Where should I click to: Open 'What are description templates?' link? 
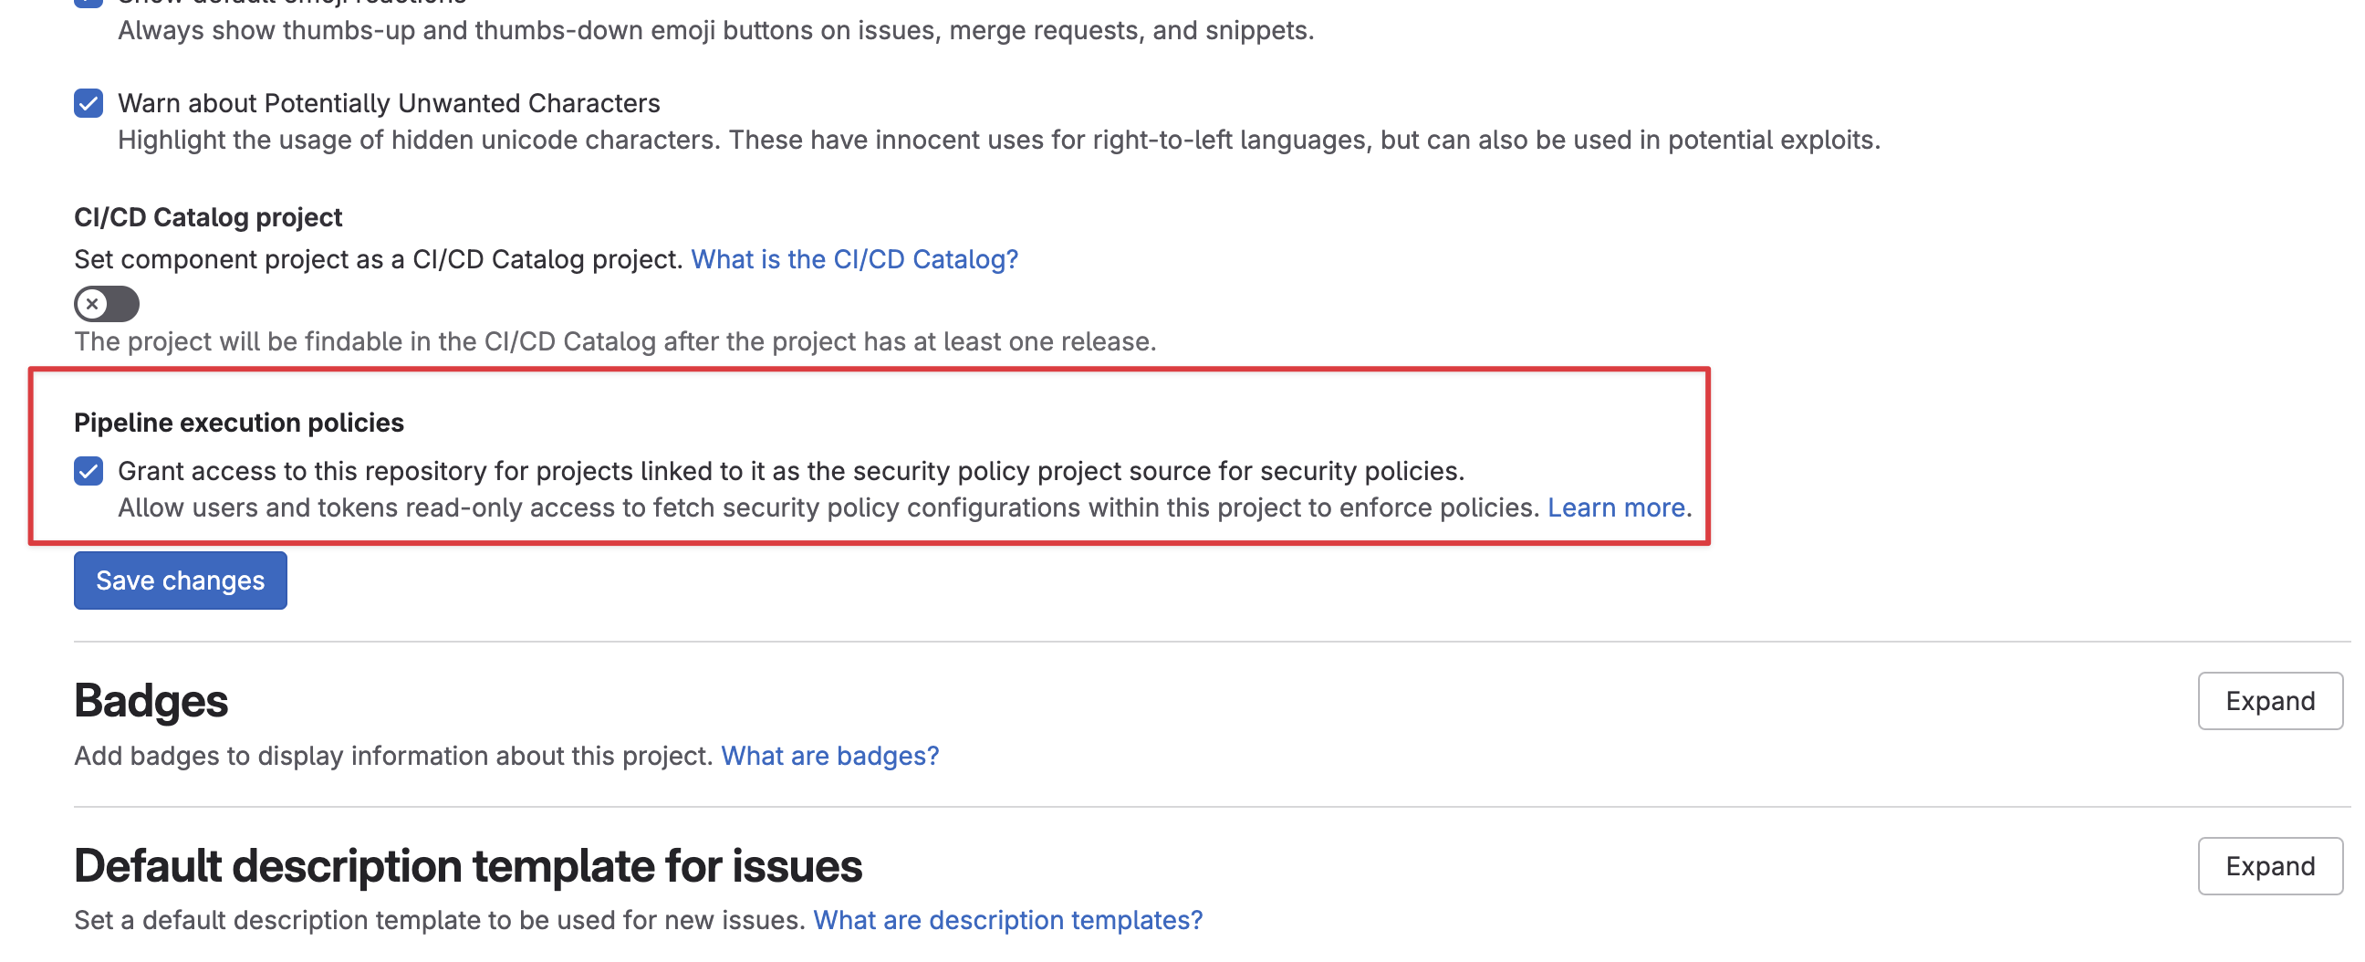[x=1007, y=921]
